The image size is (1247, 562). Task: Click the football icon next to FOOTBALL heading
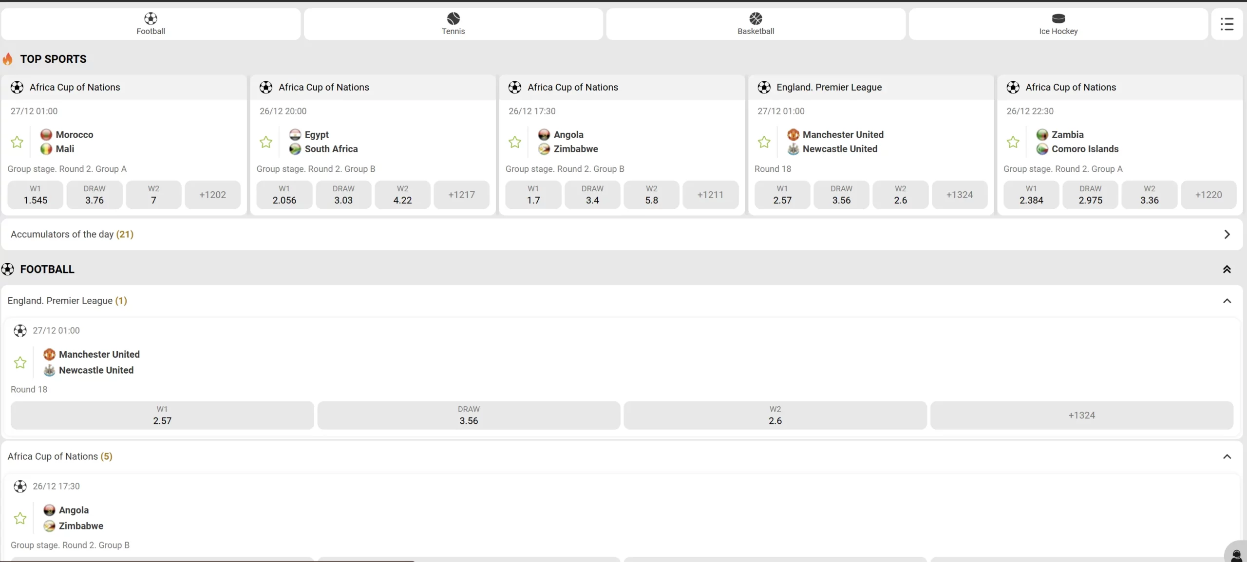[x=7, y=269]
